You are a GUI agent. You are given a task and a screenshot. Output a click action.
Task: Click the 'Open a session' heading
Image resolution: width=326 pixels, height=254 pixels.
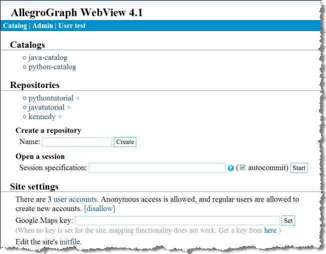(x=40, y=156)
